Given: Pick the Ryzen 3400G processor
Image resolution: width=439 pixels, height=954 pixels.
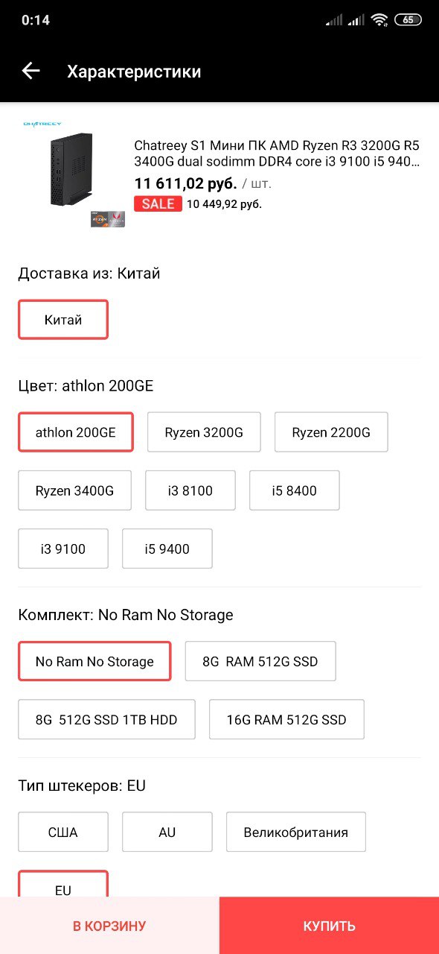Looking at the screenshot, I should coord(74,490).
